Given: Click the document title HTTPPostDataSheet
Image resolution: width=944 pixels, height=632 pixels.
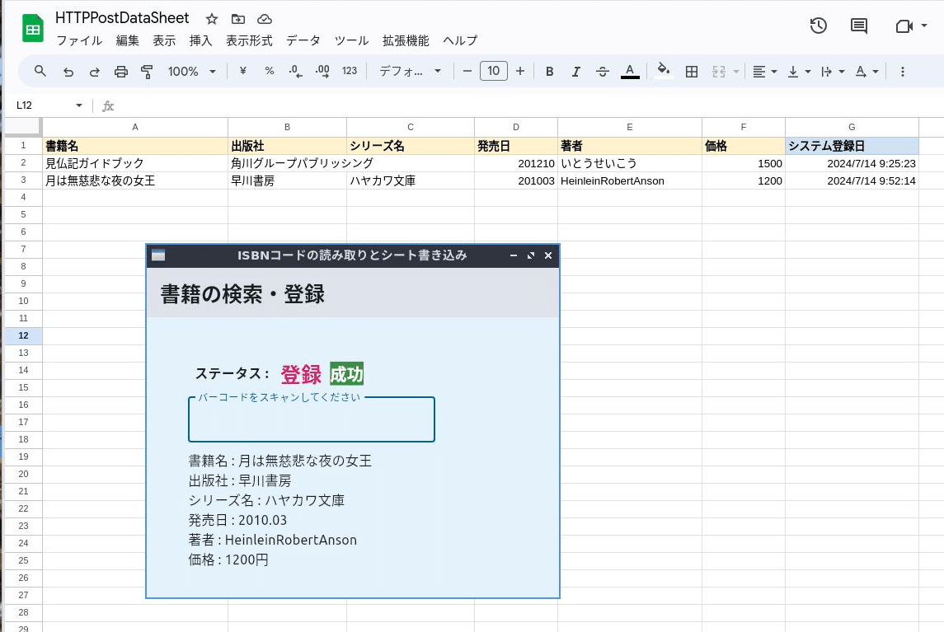Looking at the screenshot, I should [x=122, y=18].
